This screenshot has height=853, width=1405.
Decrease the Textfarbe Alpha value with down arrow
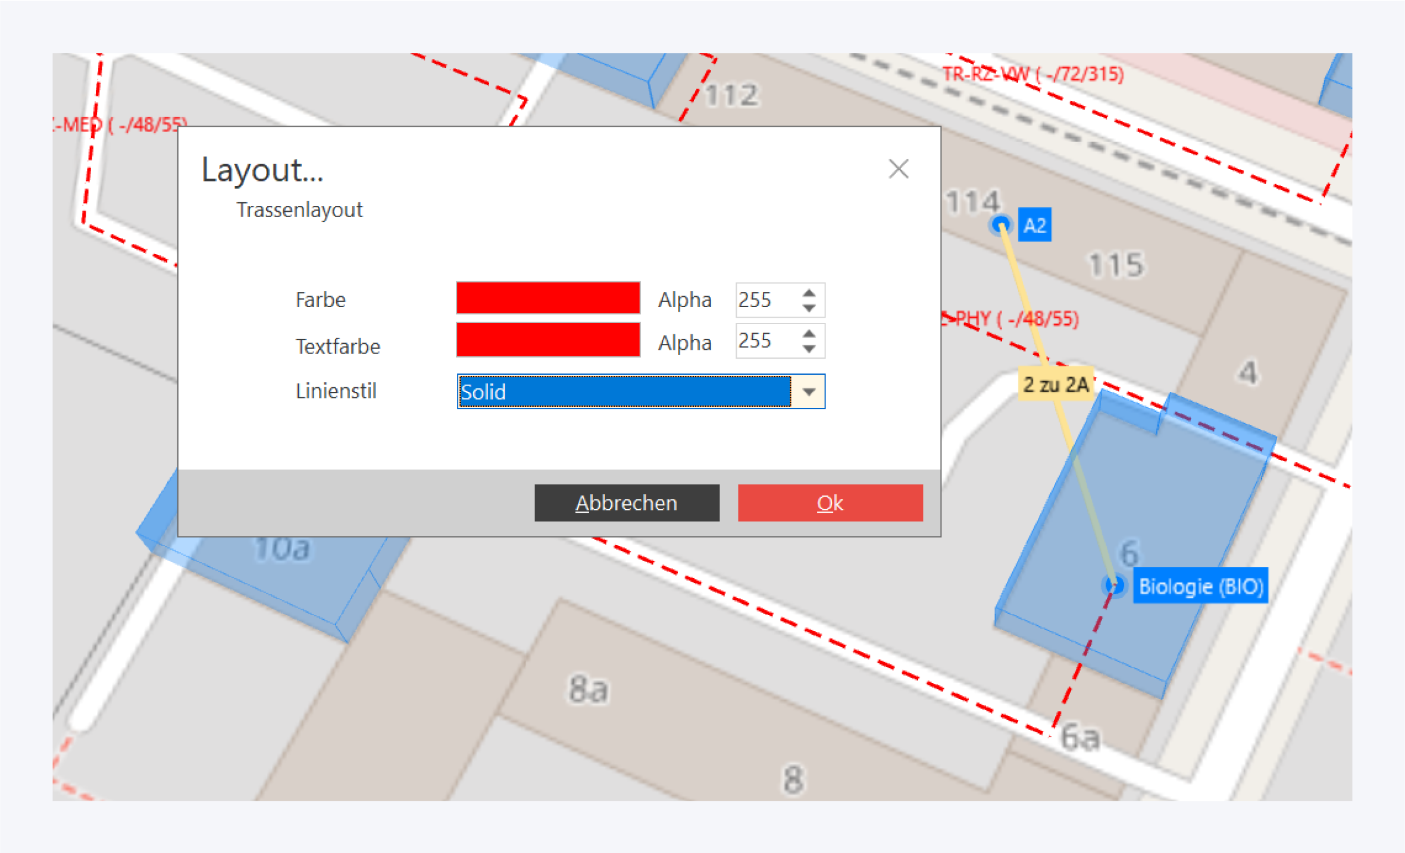pyautogui.click(x=808, y=349)
